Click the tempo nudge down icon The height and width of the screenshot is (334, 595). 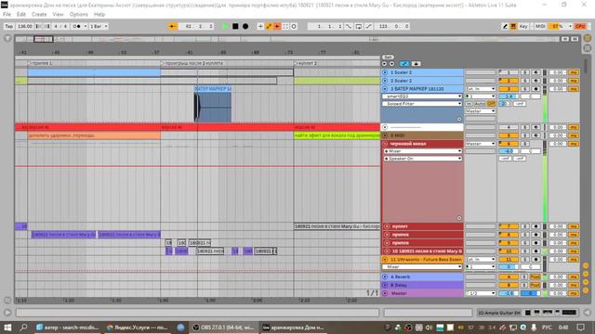tap(38, 26)
